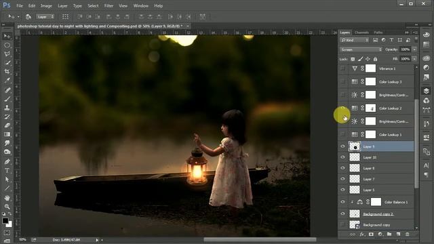
Task: Click the Add layer mask icon
Action: pos(371,235)
